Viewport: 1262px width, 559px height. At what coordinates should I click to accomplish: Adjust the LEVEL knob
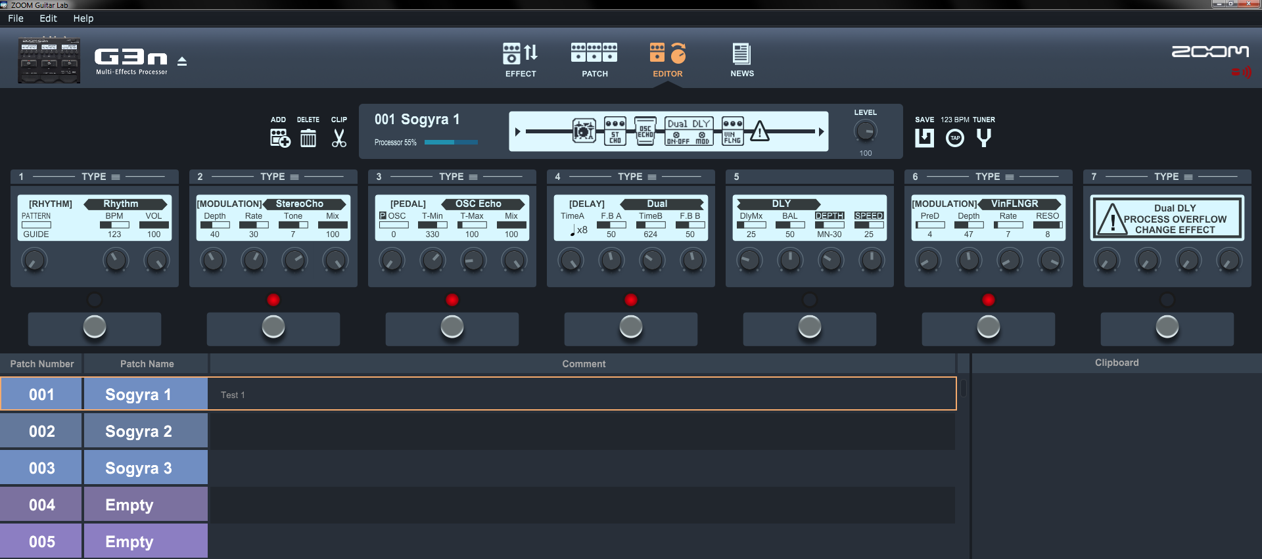click(866, 131)
